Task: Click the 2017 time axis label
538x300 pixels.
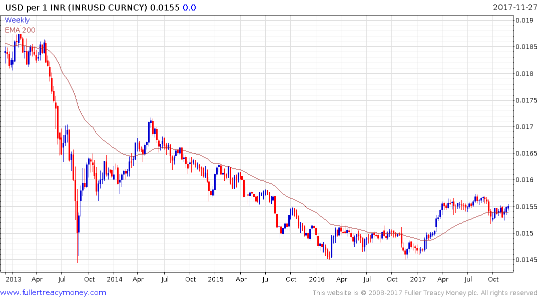Action: click(x=417, y=279)
